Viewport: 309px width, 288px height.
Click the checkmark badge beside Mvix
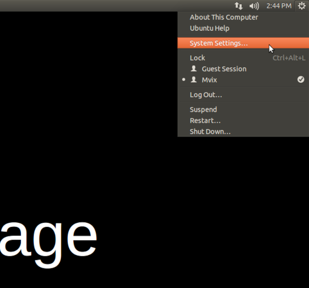coord(301,80)
